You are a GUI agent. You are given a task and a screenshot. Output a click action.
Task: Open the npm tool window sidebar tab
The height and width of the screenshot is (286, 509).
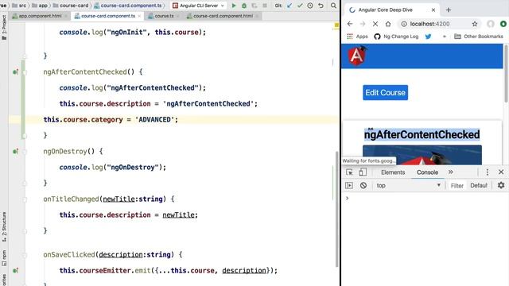(4, 257)
